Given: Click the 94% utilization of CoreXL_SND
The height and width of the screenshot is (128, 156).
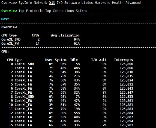Looking at the screenshot, I should coord(77,39).
